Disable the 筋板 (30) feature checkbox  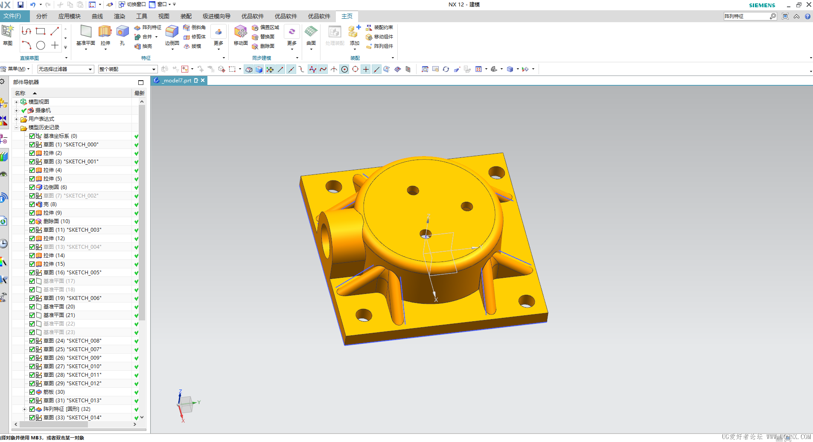(x=32, y=392)
